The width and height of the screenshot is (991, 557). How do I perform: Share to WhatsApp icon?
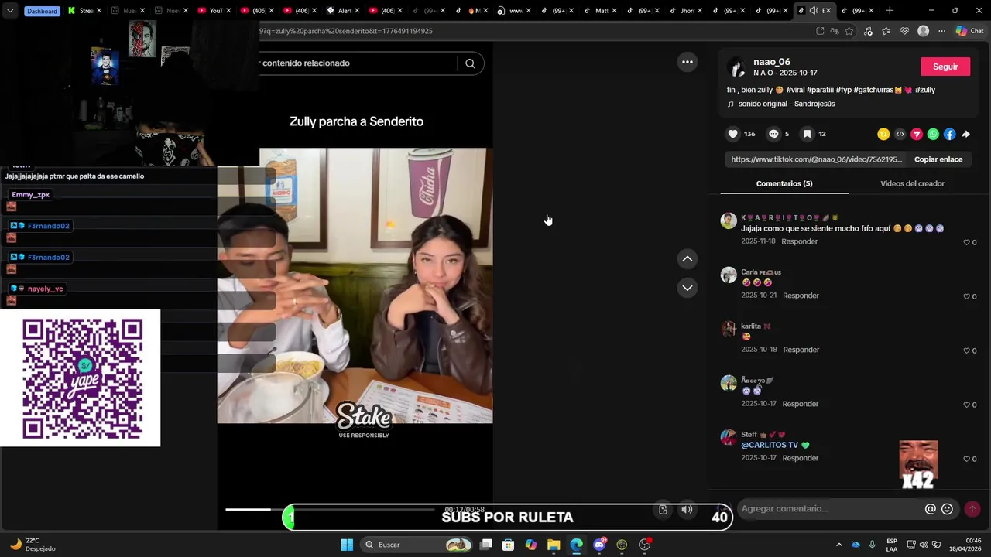click(x=933, y=134)
